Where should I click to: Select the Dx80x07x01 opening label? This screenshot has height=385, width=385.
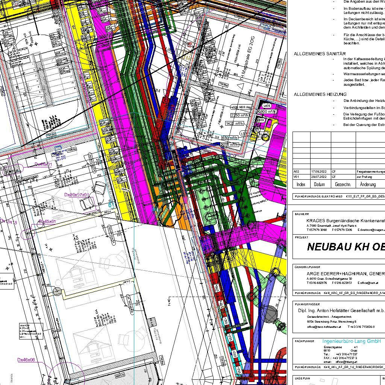tap(76, 195)
